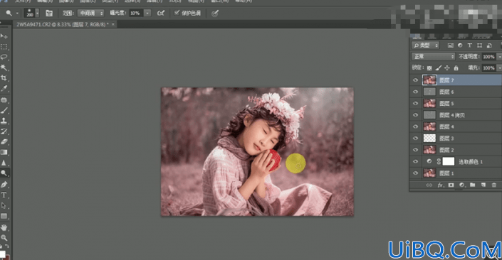The width and height of the screenshot is (502, 260).
Task: Add a layer mask from panel bottom
Action: [x=451, y=185]
